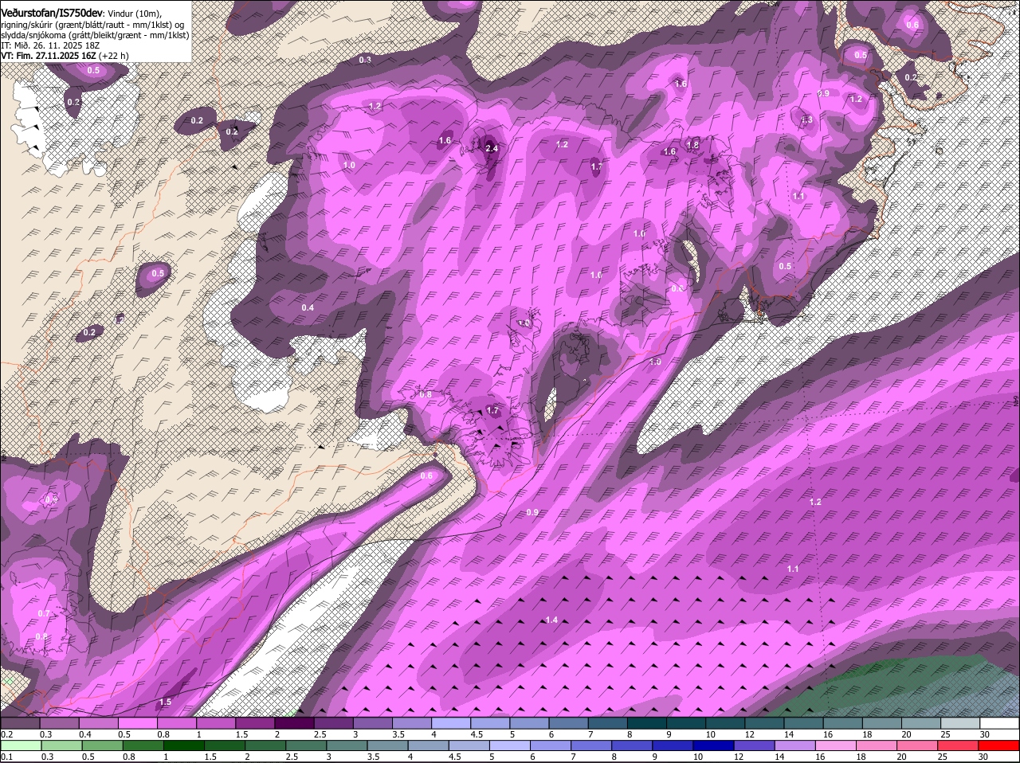Click the 1.4 value label over the southern ocean
1020x763 pixels.
pos(551,620)
